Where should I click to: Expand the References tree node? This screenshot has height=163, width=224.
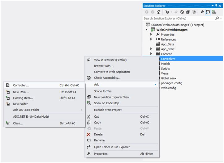click(x=151, y=39)
